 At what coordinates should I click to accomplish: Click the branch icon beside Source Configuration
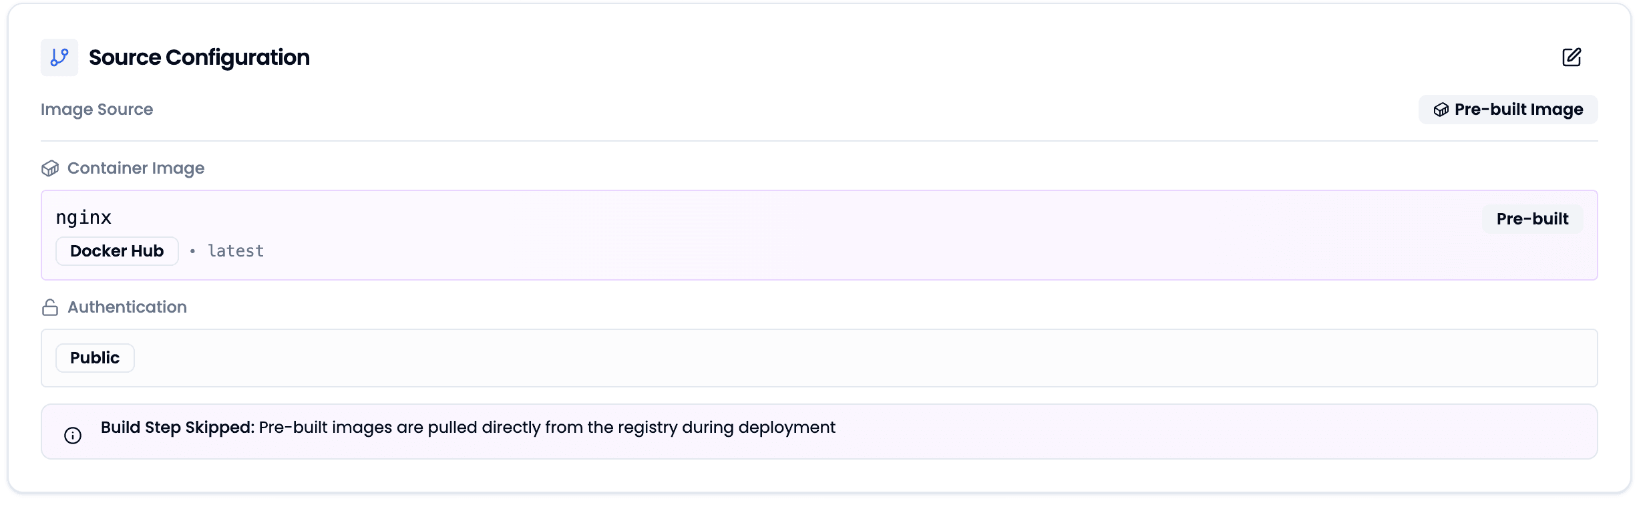click(x=59, y=57)
